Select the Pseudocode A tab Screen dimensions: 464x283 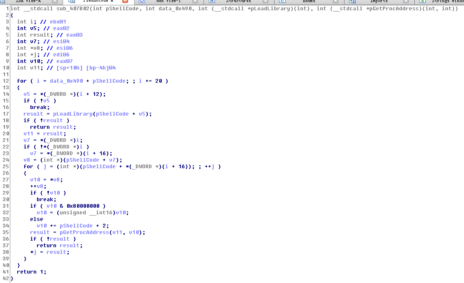(98, 1)
